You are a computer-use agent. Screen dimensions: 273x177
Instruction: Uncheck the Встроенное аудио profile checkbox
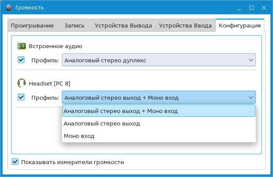pos(21,60)
